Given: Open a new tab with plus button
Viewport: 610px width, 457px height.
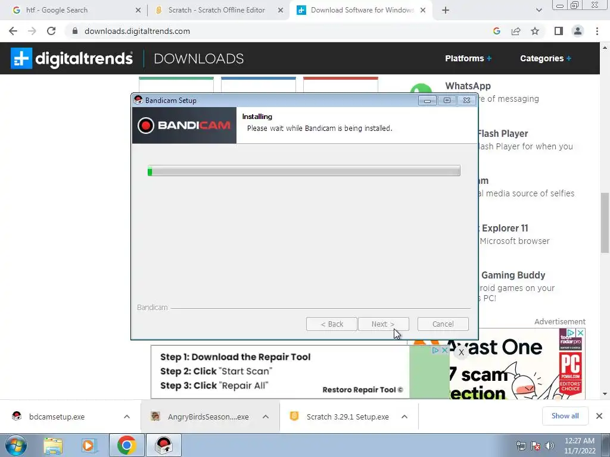Looking at the screenshot, I should pos(446,10).
